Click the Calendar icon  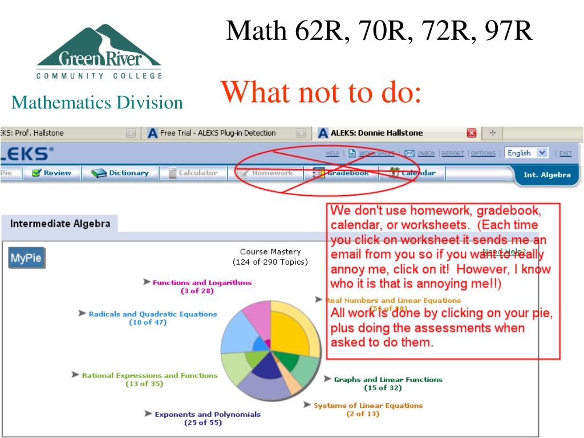coord(394,173)
